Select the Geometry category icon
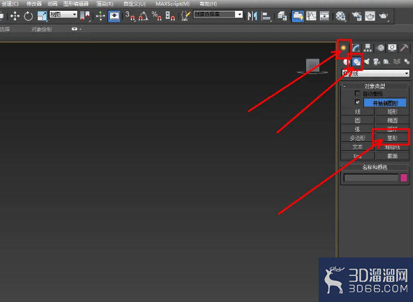Image resolution: width=413 pixels, height=302 pixels. (346, 62)
